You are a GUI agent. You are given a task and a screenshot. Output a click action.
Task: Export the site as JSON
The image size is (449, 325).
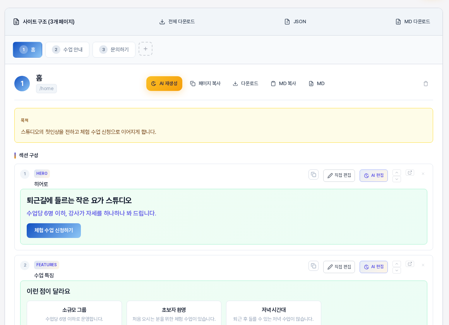(295, 22)
